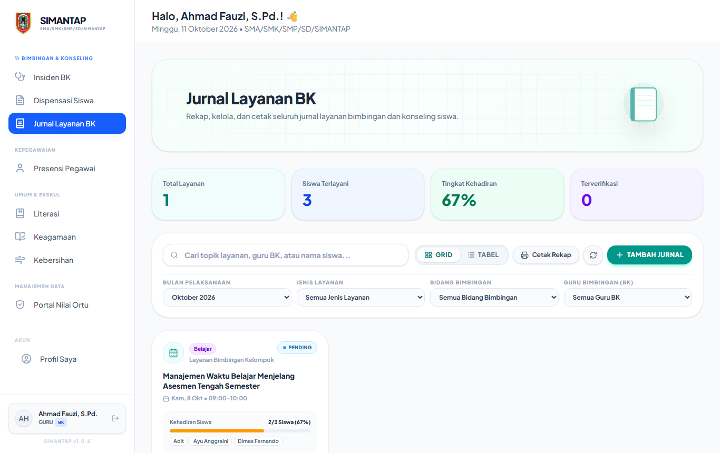The image size is (720, 453).
Task: Open Presensi Pegawai menu
Action: tap(67, 169)
